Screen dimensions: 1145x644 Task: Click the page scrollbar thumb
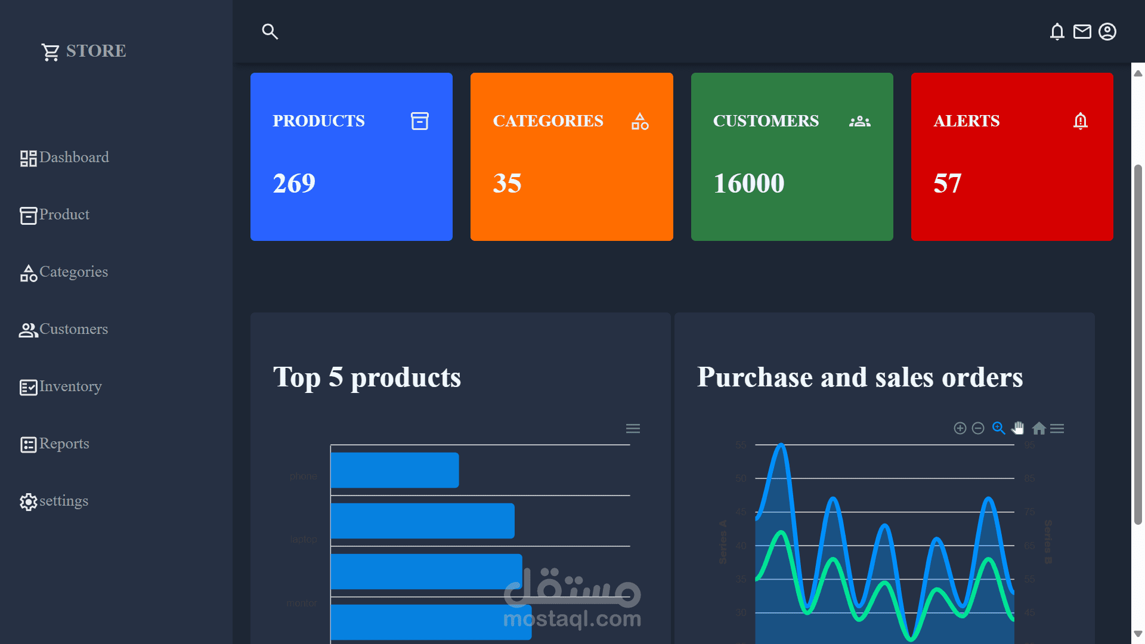[x=1138, y=345]
